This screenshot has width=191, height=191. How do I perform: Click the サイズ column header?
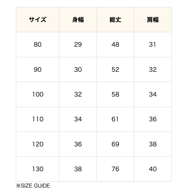click(x=37, y=20)
